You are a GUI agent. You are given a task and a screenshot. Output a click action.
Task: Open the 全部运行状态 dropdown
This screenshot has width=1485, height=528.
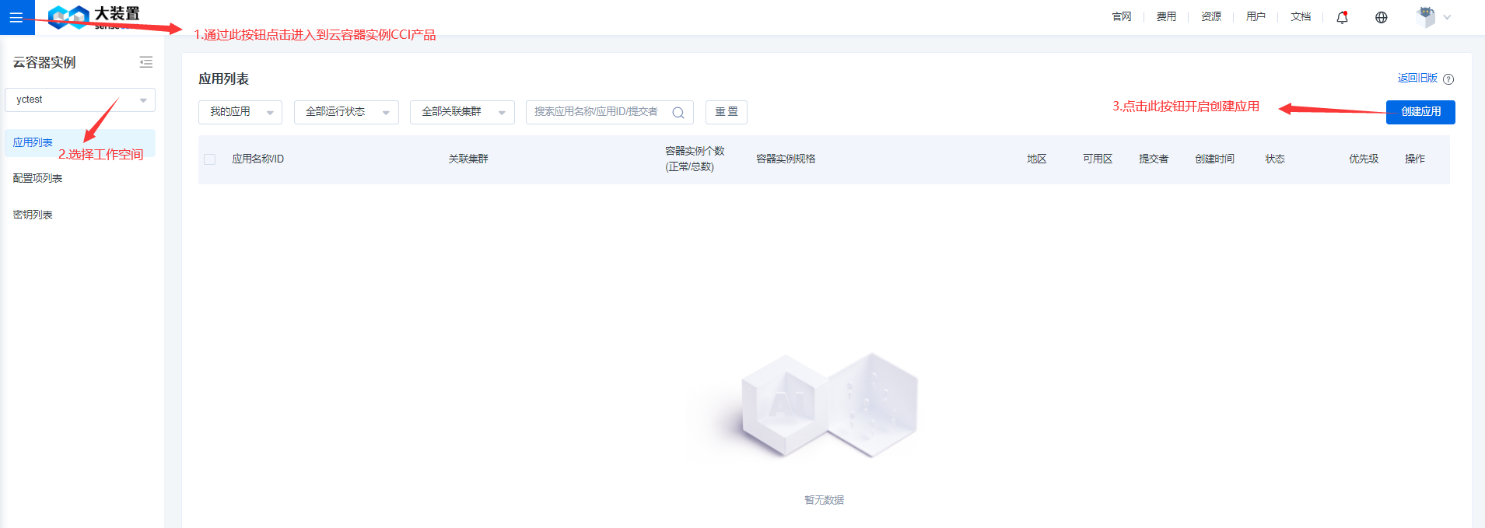pos(346,112)
